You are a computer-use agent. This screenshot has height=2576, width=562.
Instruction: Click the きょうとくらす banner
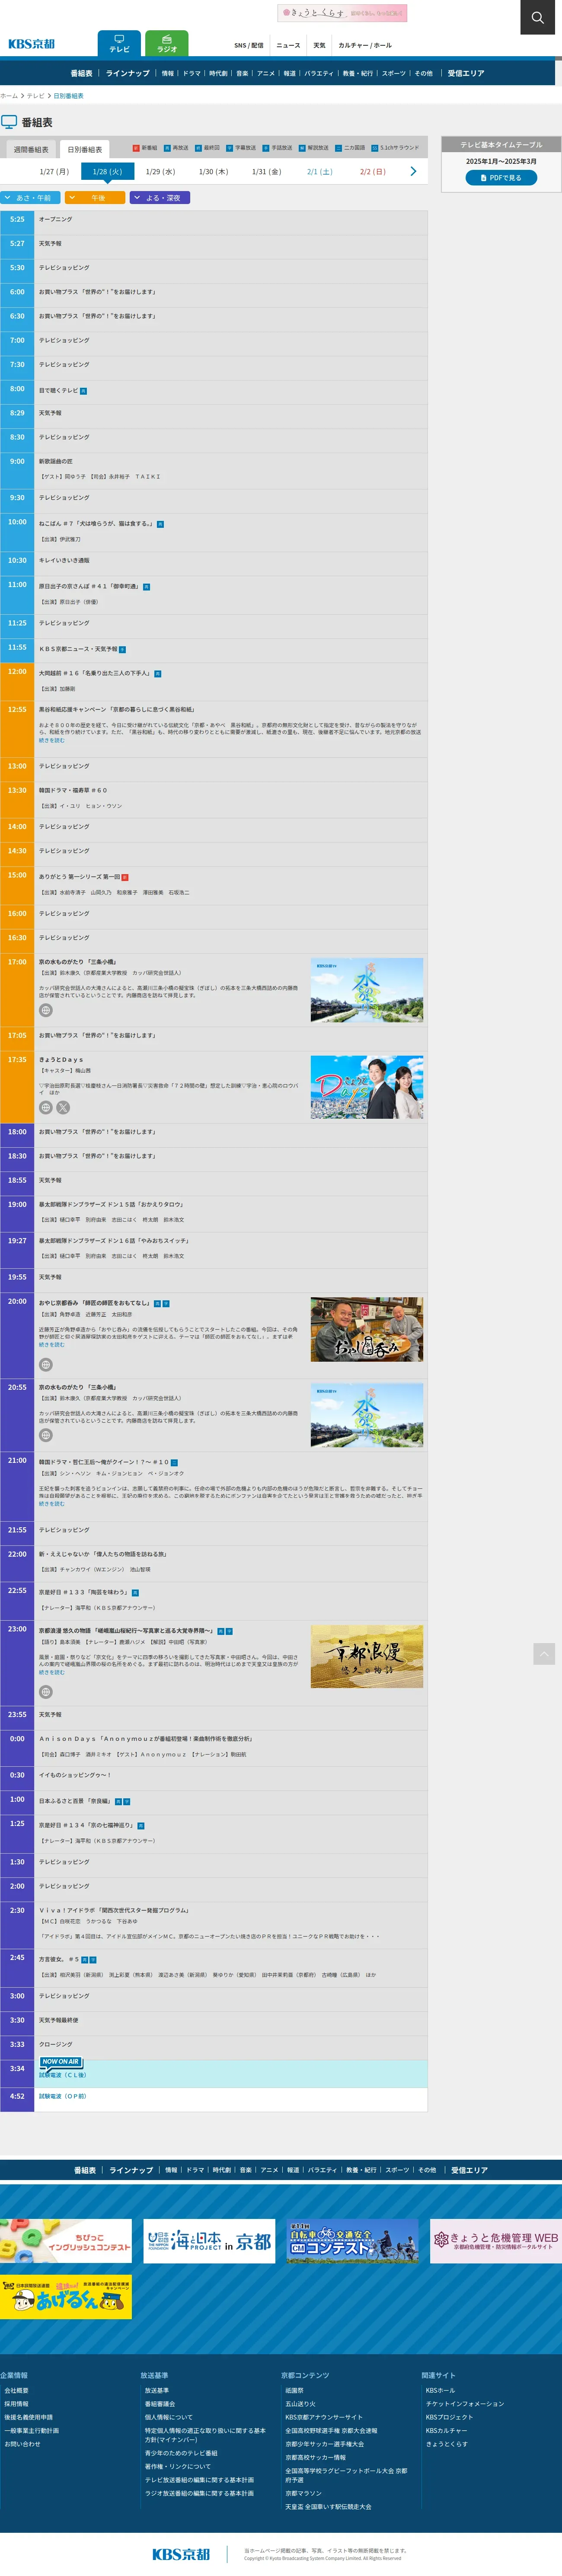pyautogui.click(x=342, y=13)
